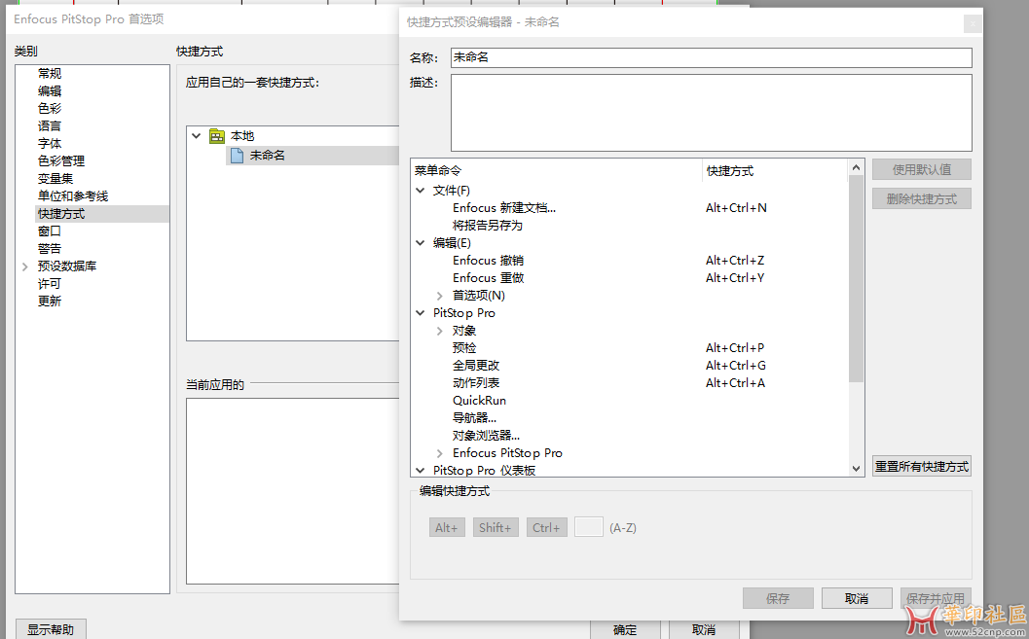Click 确定 in the preferences window

click(625, 630)
